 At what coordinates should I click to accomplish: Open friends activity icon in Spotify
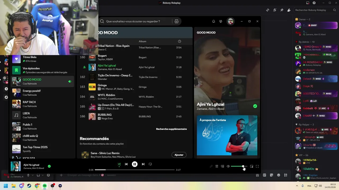point(221,21)
